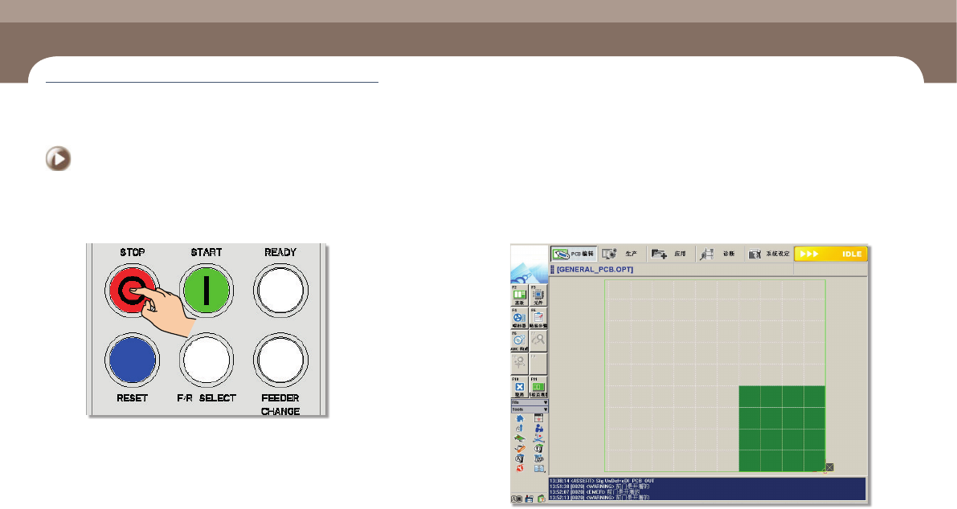Click the calendar tool icon
Screen dimensions: 957x509
538,418
